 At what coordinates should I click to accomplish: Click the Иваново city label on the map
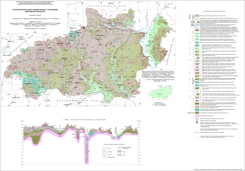65,58
